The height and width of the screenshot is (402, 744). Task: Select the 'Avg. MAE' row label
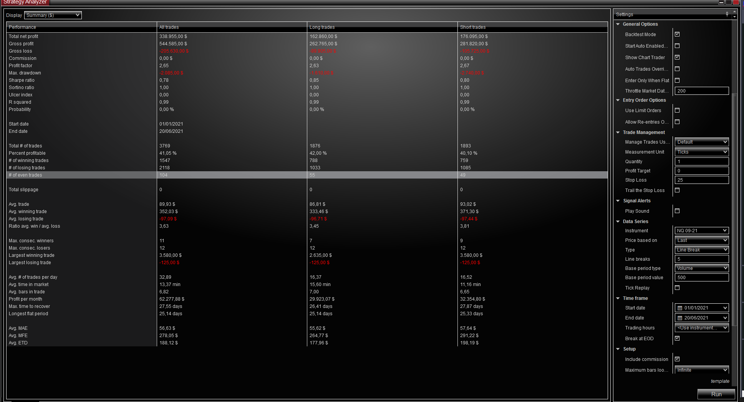coord(18,328)
